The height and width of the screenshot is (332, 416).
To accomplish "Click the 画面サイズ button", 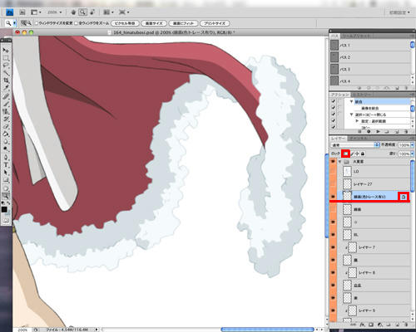I will coord(154,23).
